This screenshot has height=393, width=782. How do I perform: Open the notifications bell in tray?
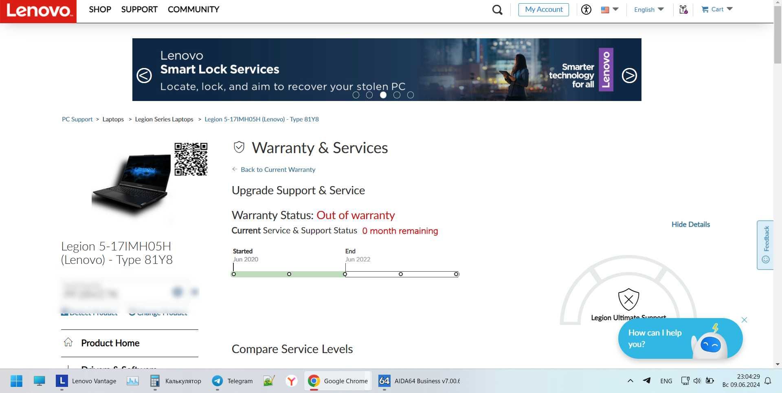coord(768,381)
